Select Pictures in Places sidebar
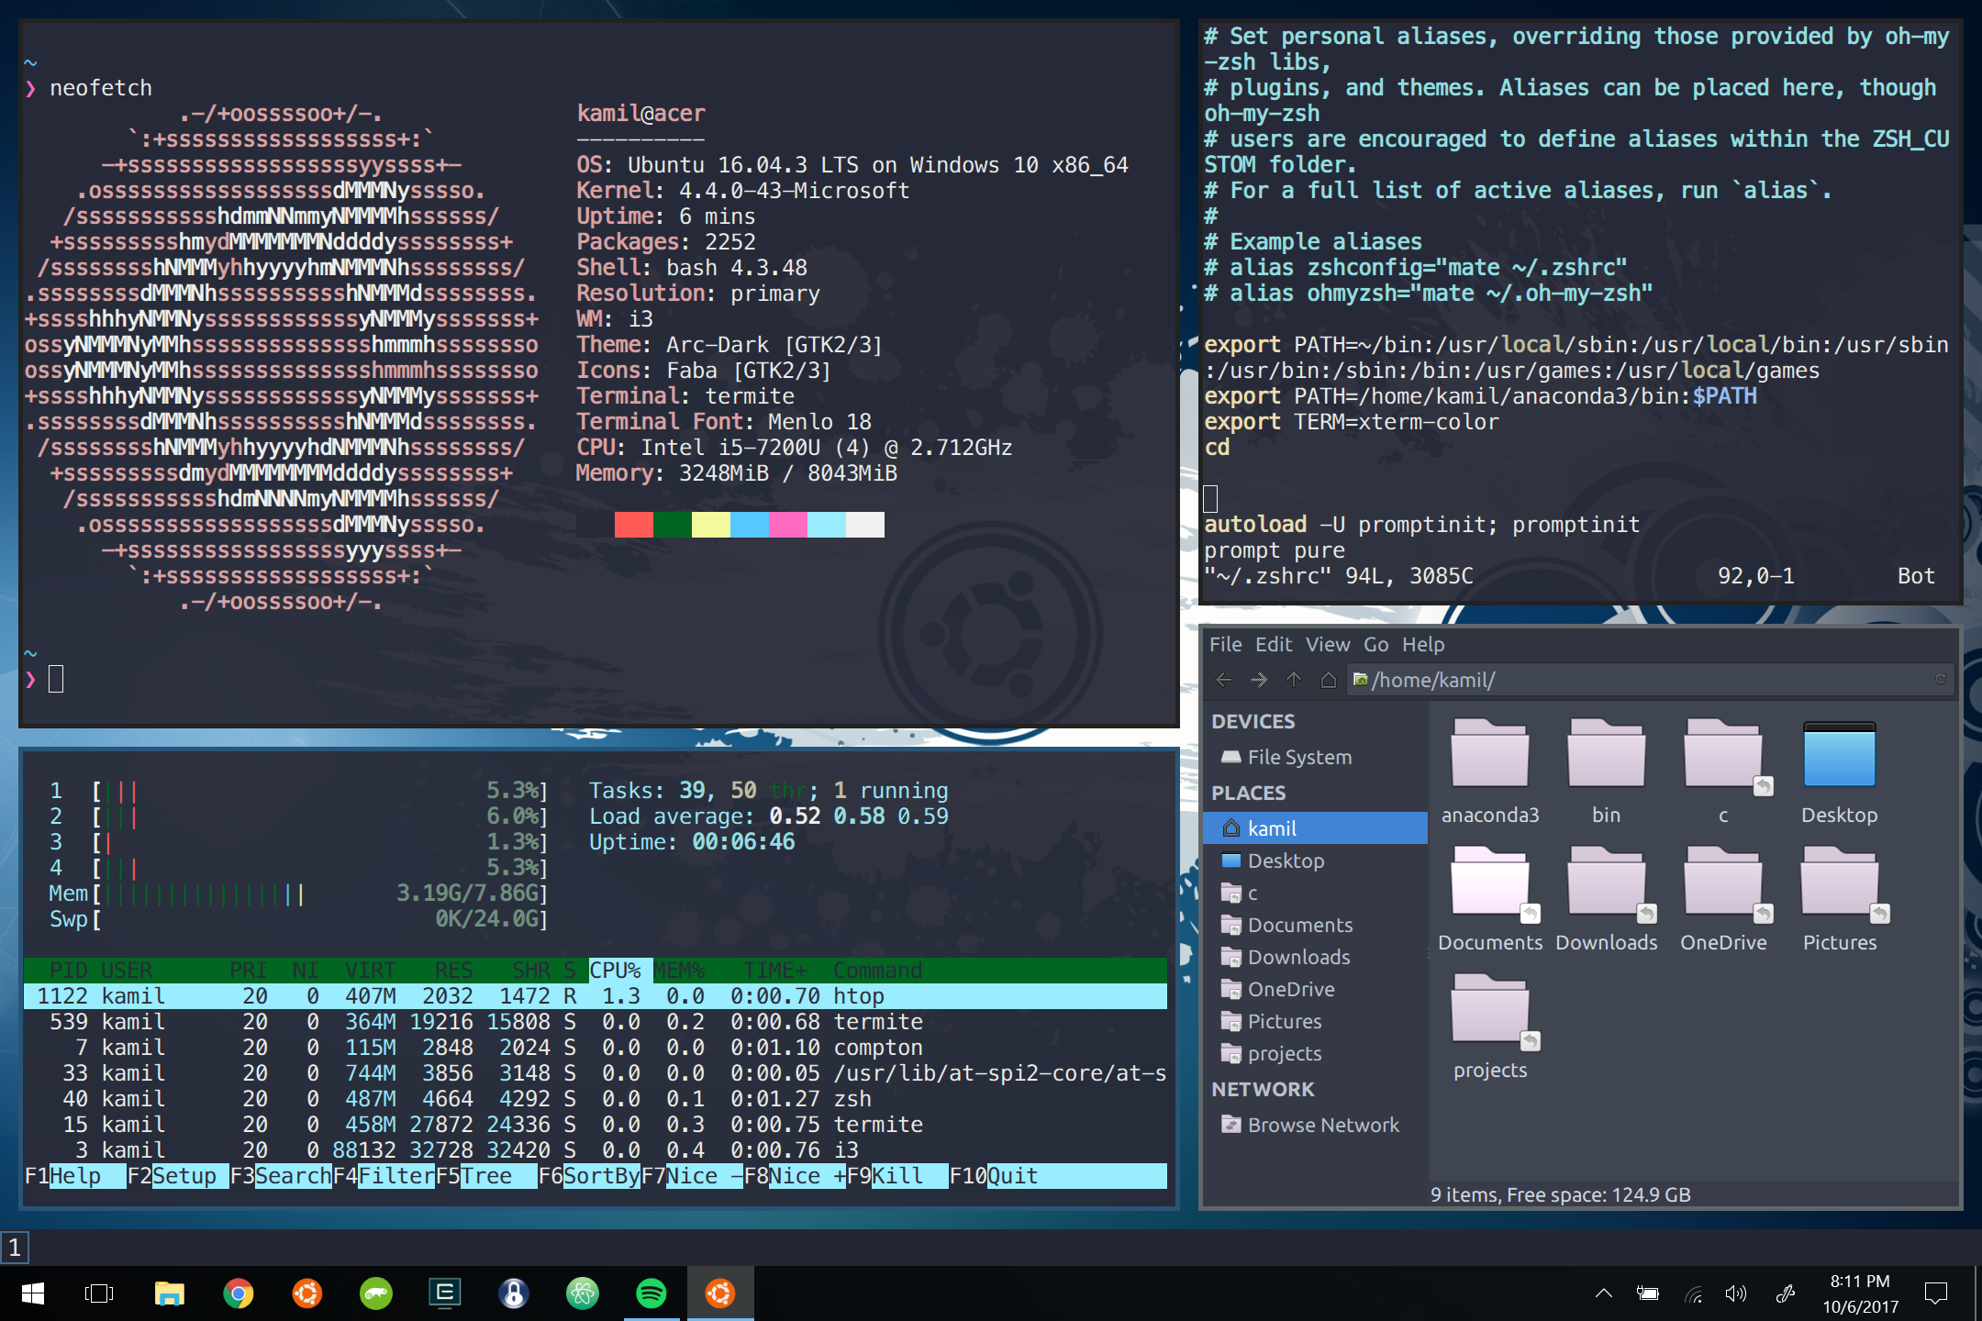1982x1321 pixels. [x=1315, y=1021]
